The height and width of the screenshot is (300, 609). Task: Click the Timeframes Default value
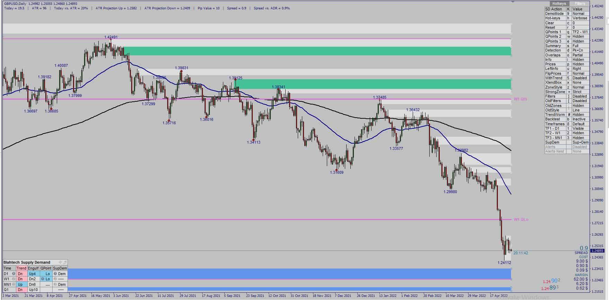tap(580, 124)
